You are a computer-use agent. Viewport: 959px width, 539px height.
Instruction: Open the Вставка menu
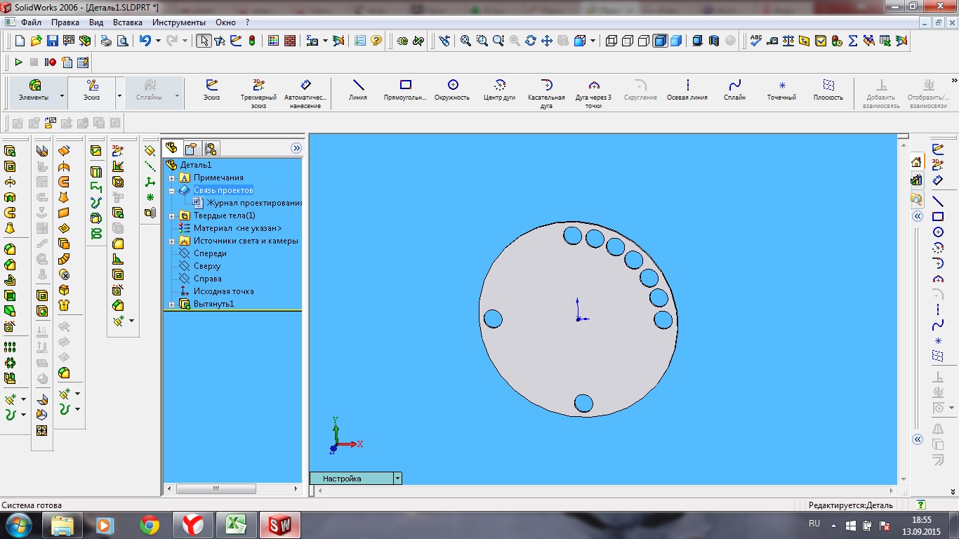(127, 22)
